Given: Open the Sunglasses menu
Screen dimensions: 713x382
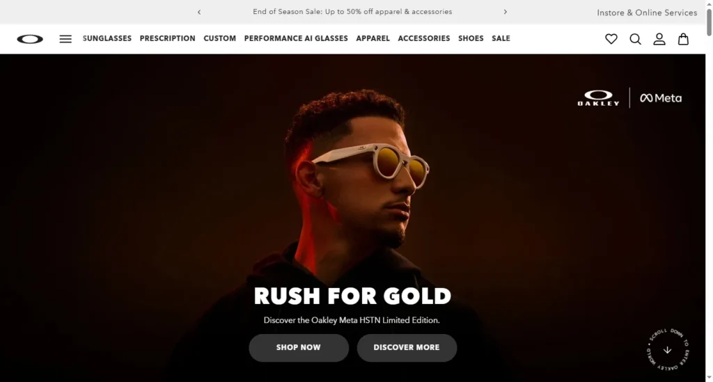Looking at the screenshot, I should click(x=107, y=38).
